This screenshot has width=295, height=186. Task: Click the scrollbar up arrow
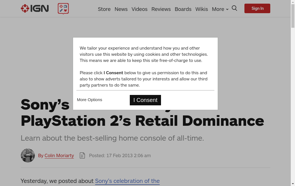point(293,2)
